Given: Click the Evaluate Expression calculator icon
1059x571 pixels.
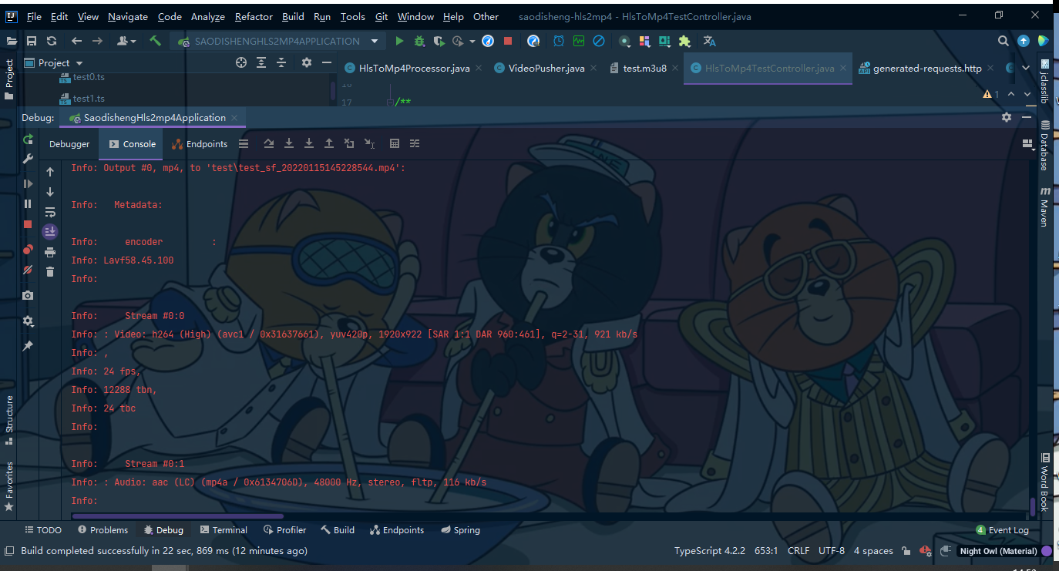Looking at the screenshot, I should click(395, 143).
